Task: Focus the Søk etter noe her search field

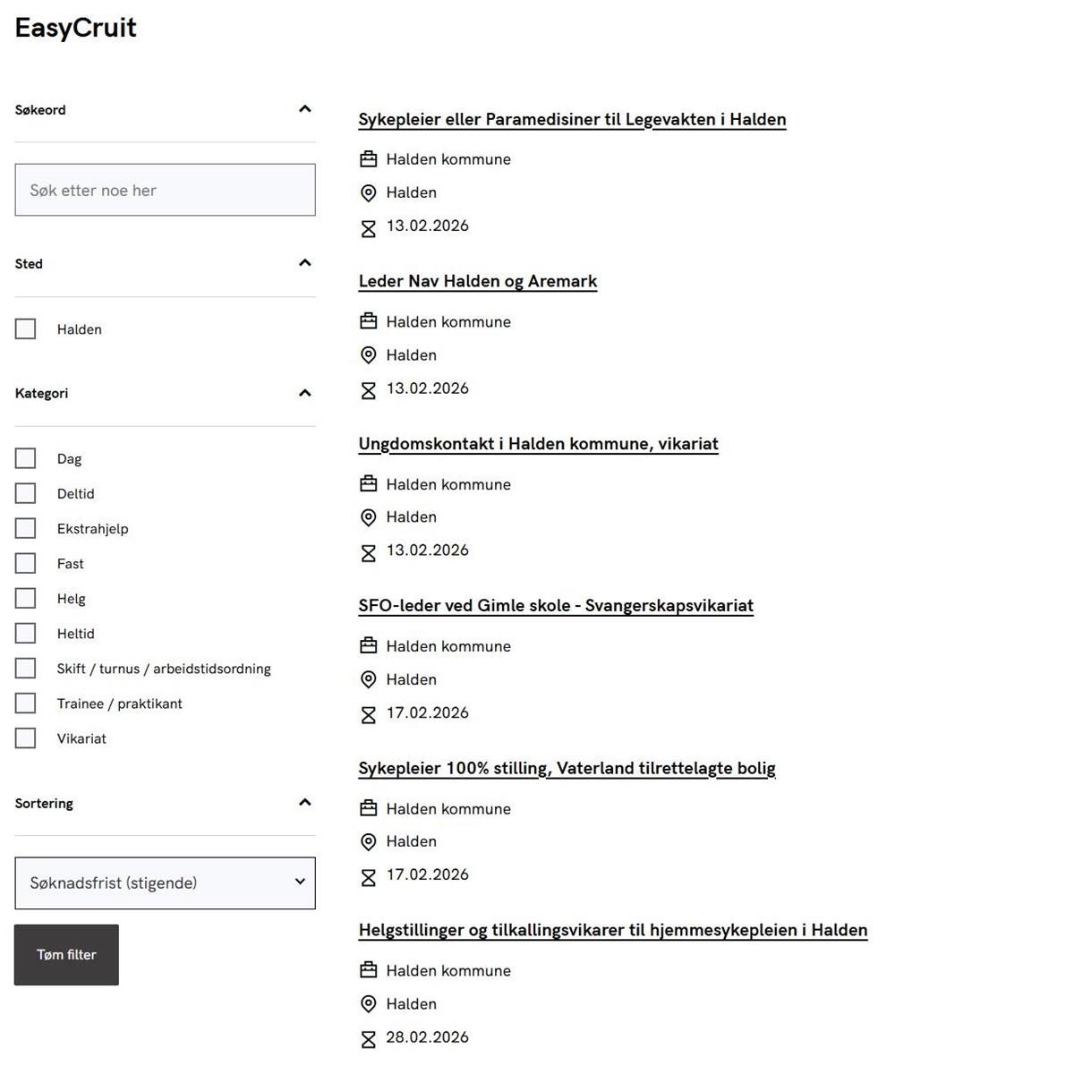Action: point(165,190)
